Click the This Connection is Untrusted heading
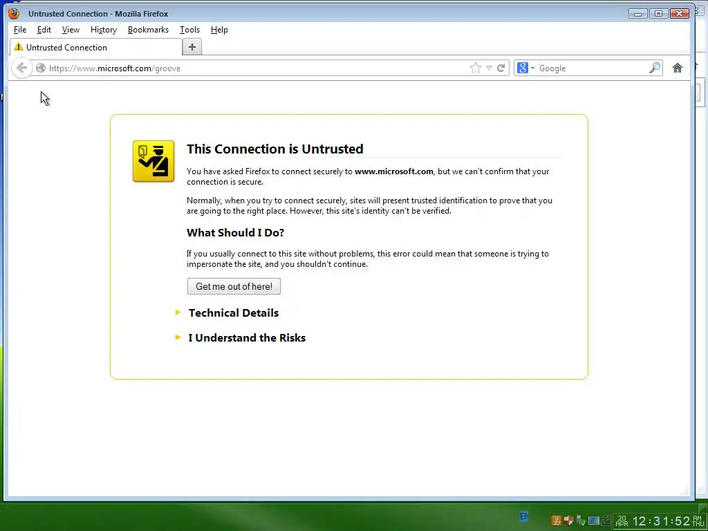708x531 pixels. (275, 149)
